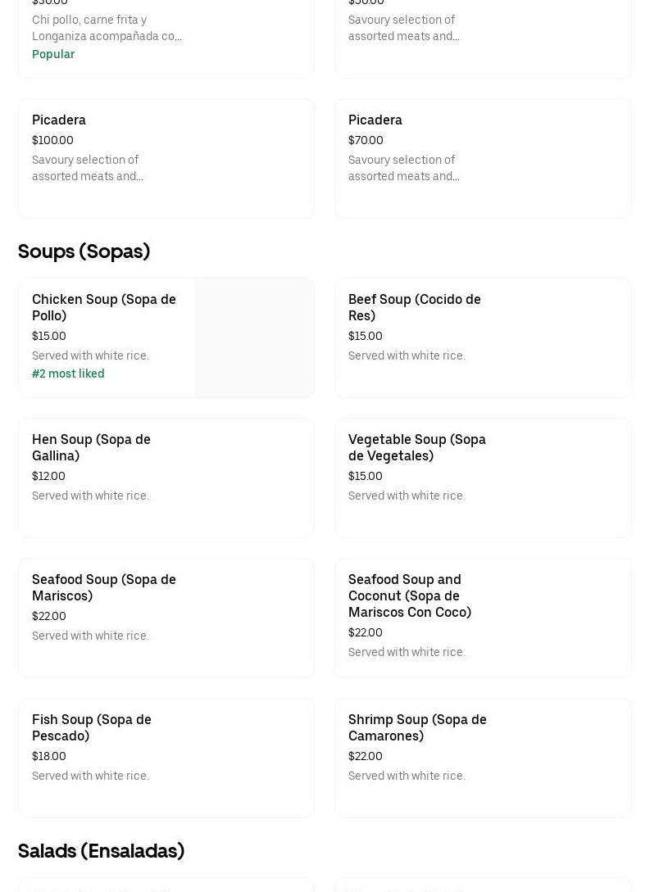
Task: Click the Soups (Sopas) section heading
Action: pyautogui.click(x=84, y=251)
